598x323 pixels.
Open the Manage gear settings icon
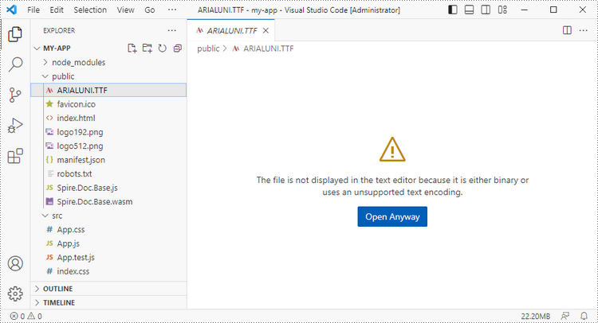click(x=15, y=294)
